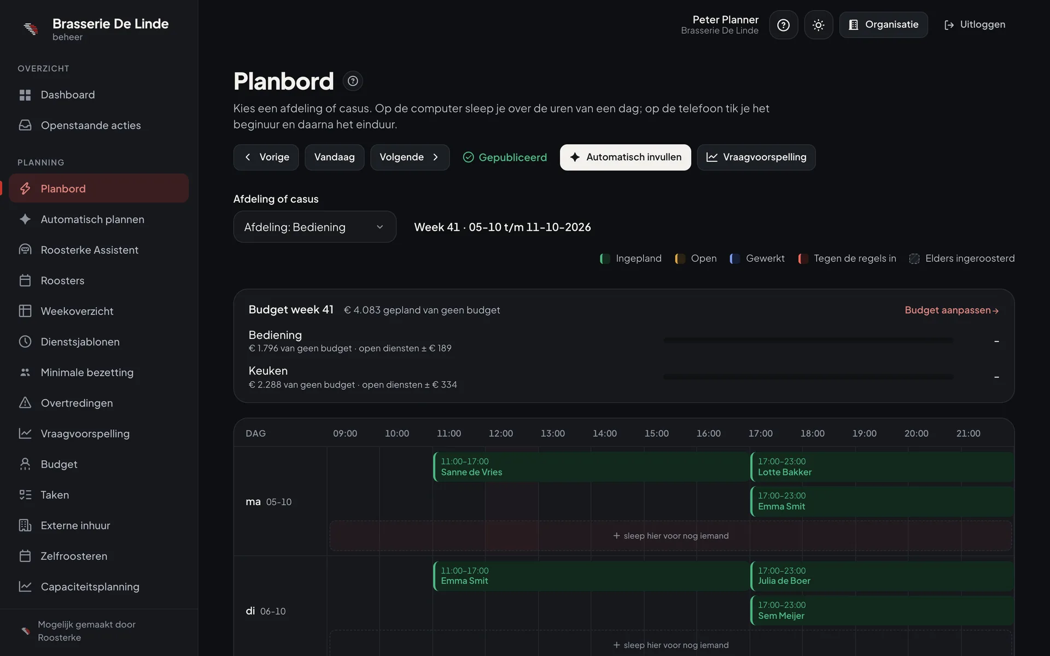
Task: Select Lotte Bakker 17:00-23:00 shift
Action: (x=882, y=467)
